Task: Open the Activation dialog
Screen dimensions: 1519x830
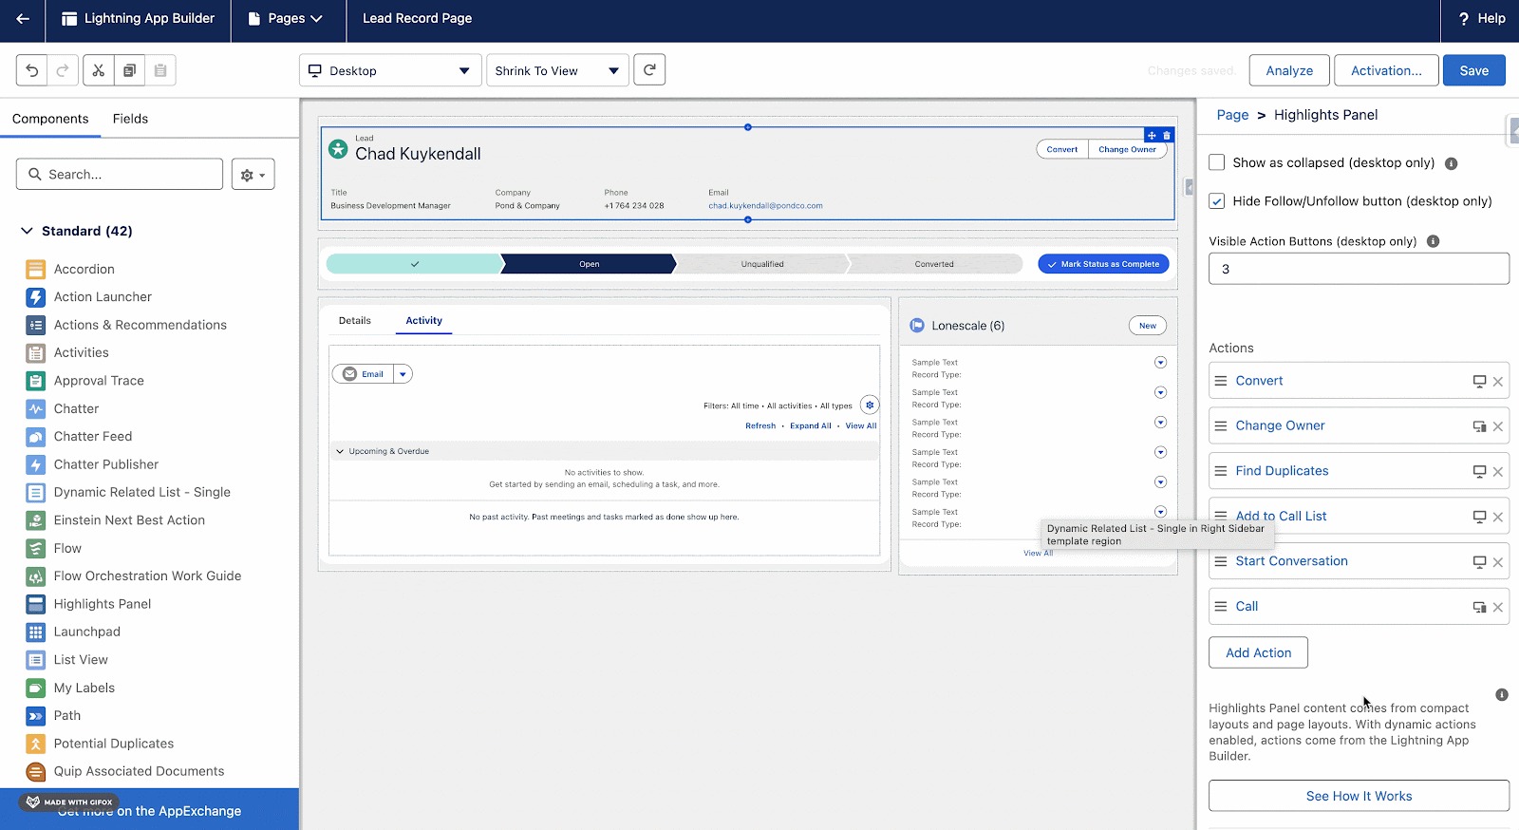Action: point(1386,70)
